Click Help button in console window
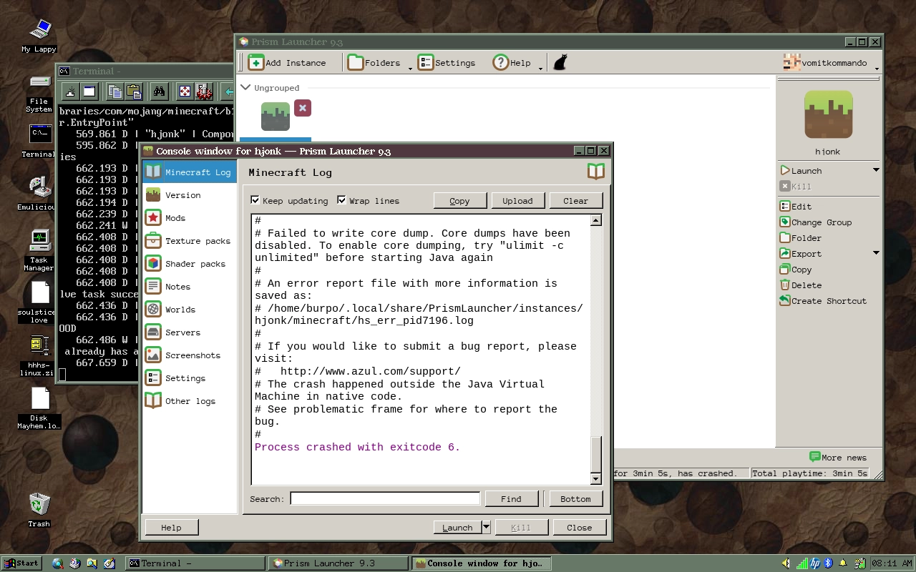The height and width of the screenshot is (572, 916). (171, 527)
